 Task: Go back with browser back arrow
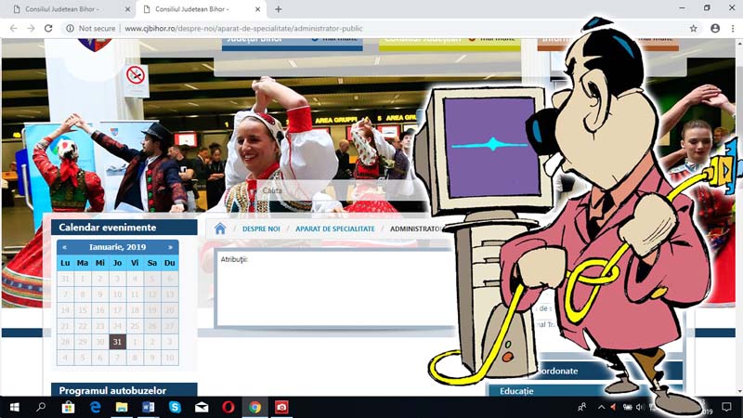(x=14, y=29)
